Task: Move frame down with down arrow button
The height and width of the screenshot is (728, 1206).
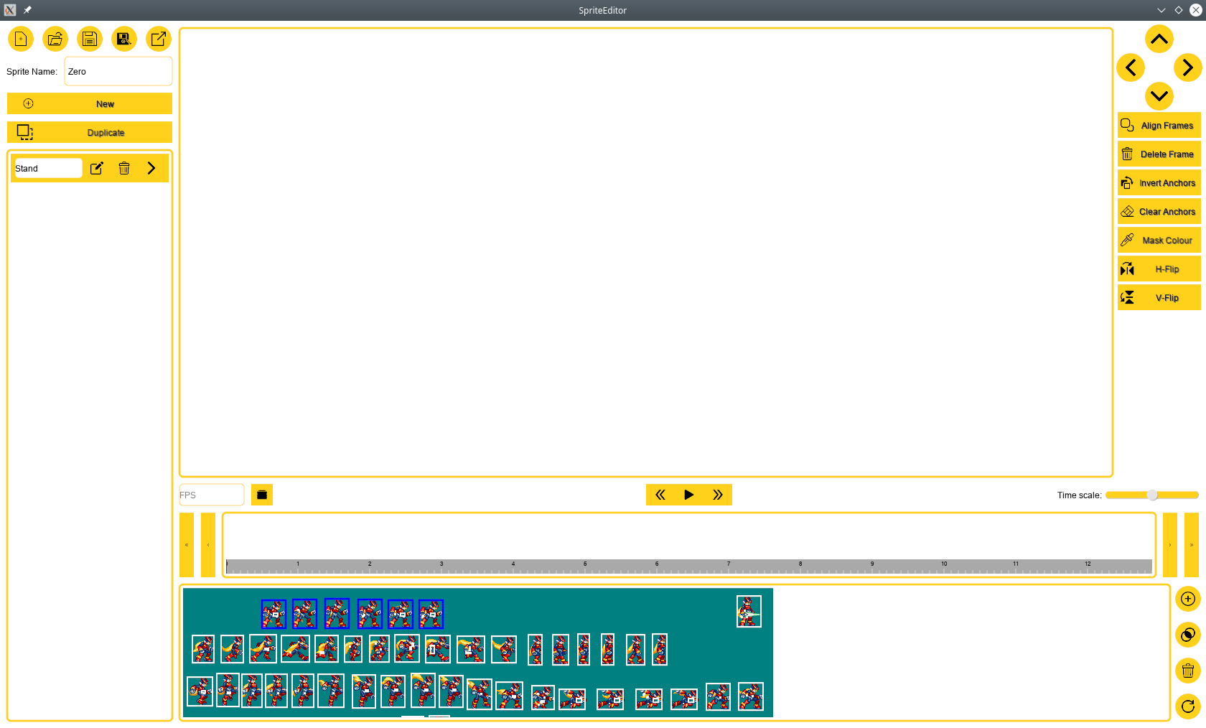Action: [1159, 96]
